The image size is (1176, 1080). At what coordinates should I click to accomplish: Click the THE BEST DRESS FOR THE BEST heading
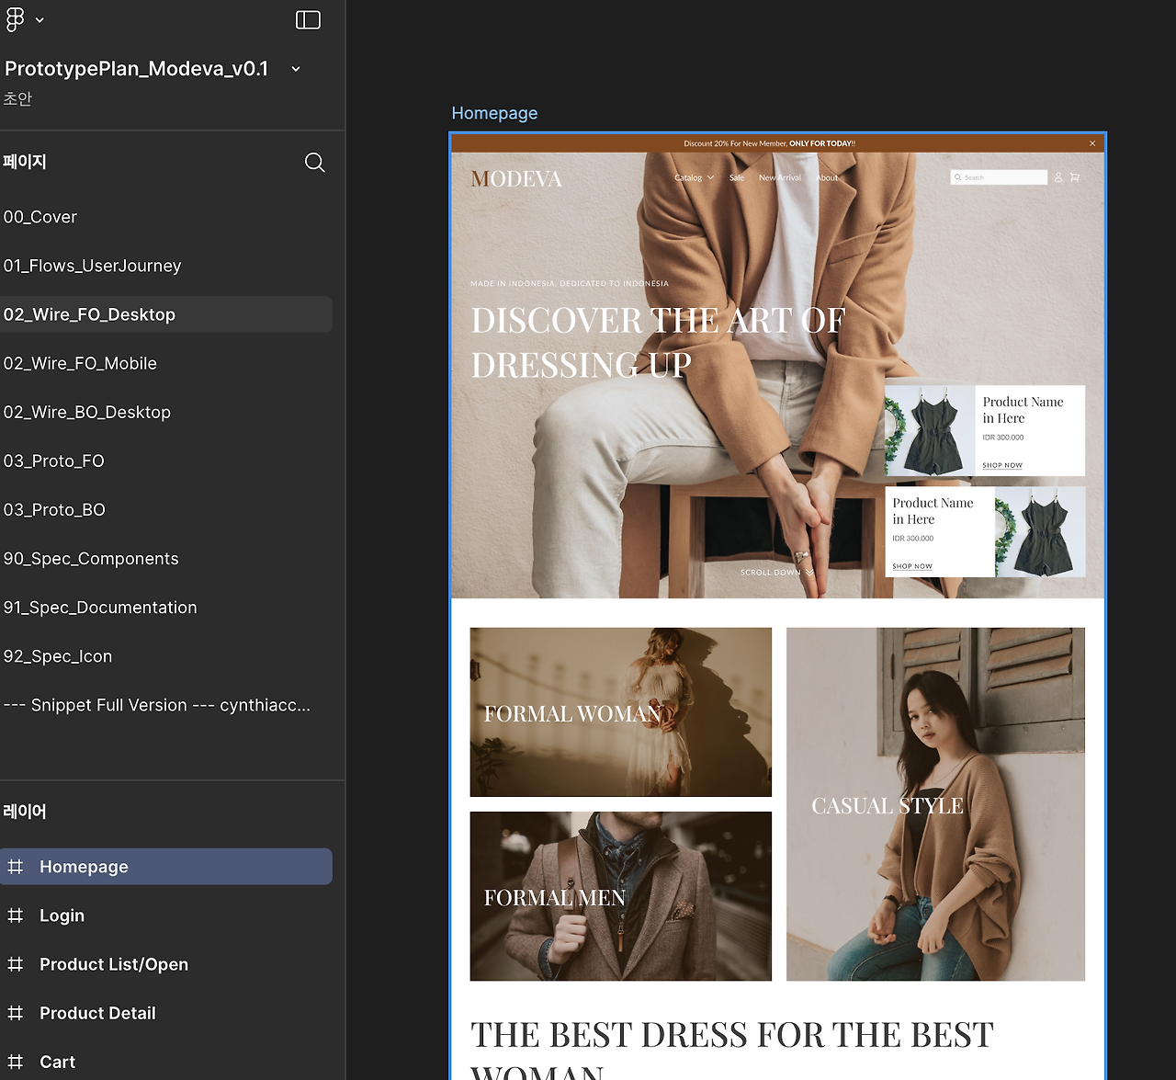click(x=732, y=1035)
